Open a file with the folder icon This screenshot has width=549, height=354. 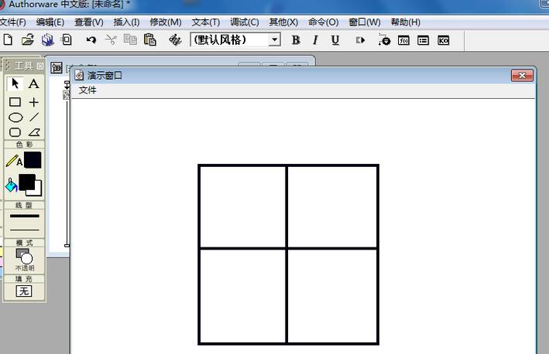(x=28, y=40)
